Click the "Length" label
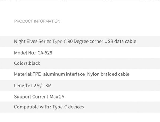The image size is (160, 122). pyautogui.click(x=21, y=86)
